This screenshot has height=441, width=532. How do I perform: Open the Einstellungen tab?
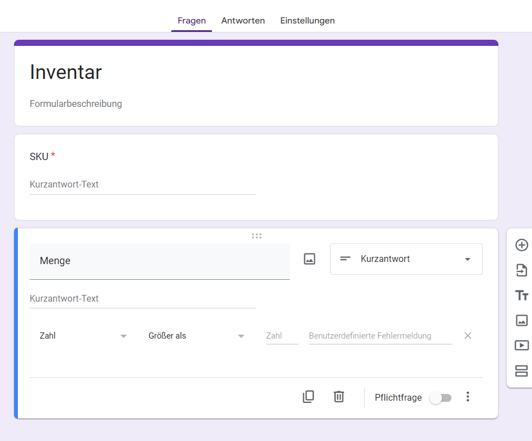307,21
